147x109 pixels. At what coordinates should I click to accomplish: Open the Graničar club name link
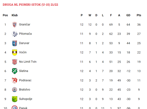25,25
